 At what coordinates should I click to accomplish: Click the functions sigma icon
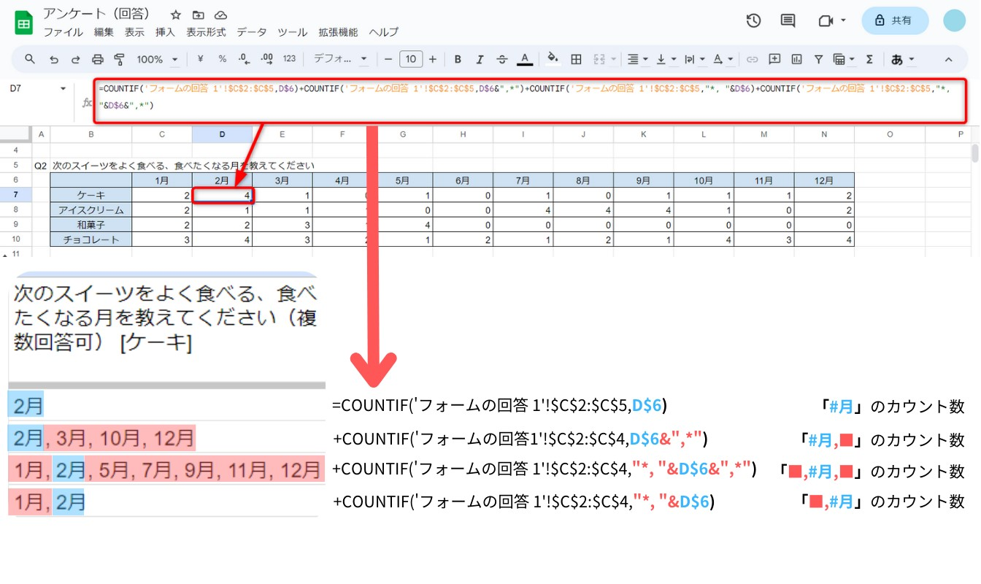(x=869, y=59)
